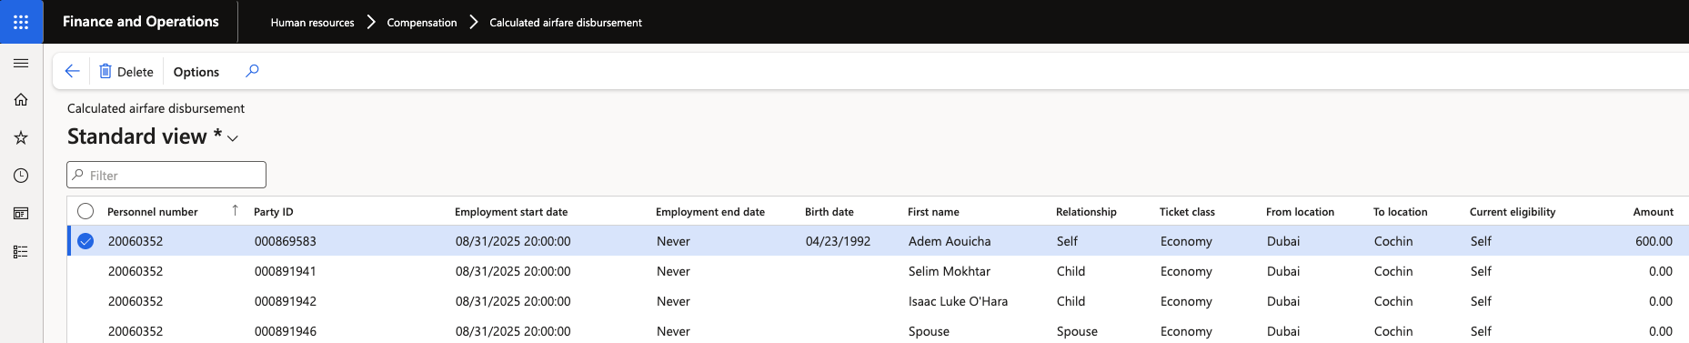Screen dimensions: 1689x343
Task: Select Party ID 000891941 cell
Action: coord(286,271)
